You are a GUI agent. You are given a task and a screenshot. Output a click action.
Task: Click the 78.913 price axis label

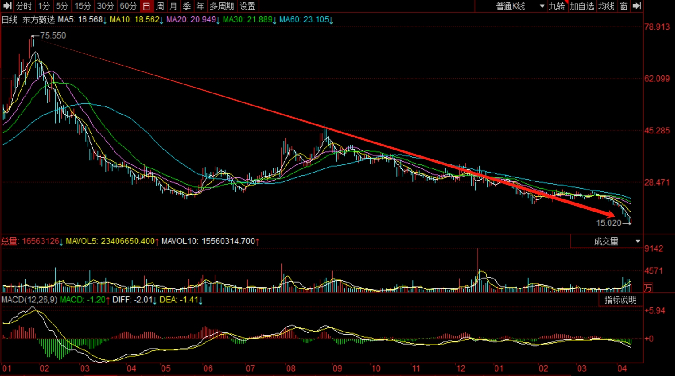[657, 27]
